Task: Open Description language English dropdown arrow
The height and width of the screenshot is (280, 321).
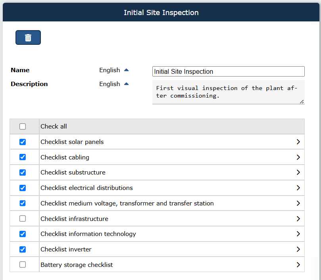Action: [x=126, y=84]
